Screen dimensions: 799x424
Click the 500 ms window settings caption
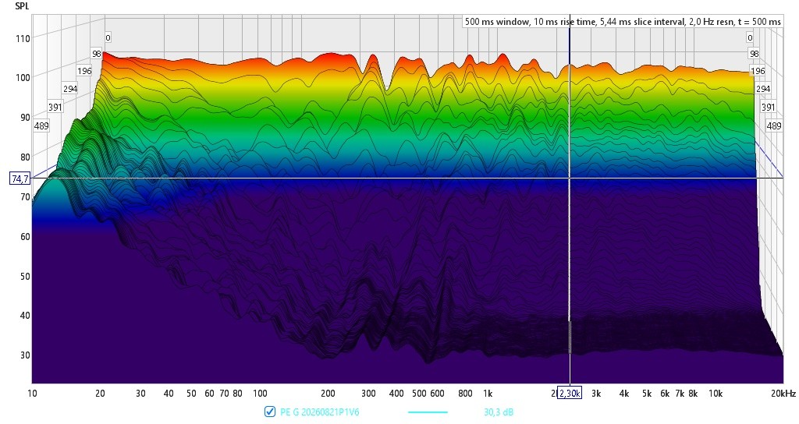[x=623, y=21]
